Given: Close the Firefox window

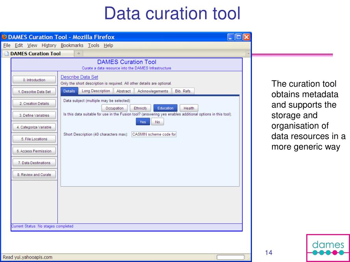Looking at the screenshot, I should click(246, 37).
